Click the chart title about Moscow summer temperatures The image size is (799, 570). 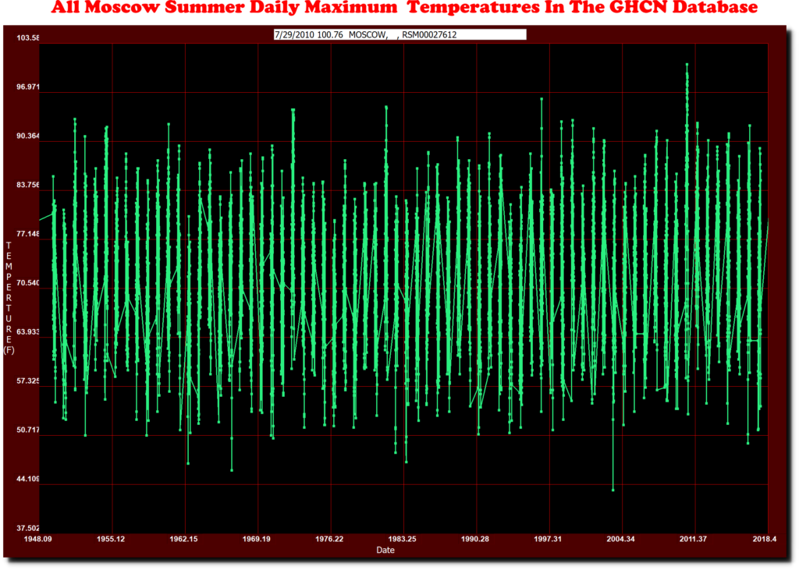point(404,9)
